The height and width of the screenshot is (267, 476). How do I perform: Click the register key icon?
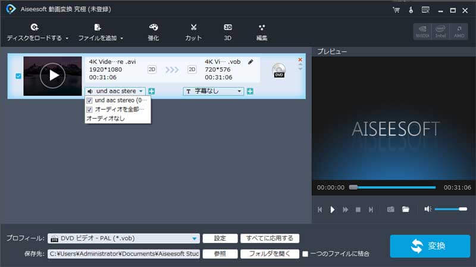(x=411, y=10)
